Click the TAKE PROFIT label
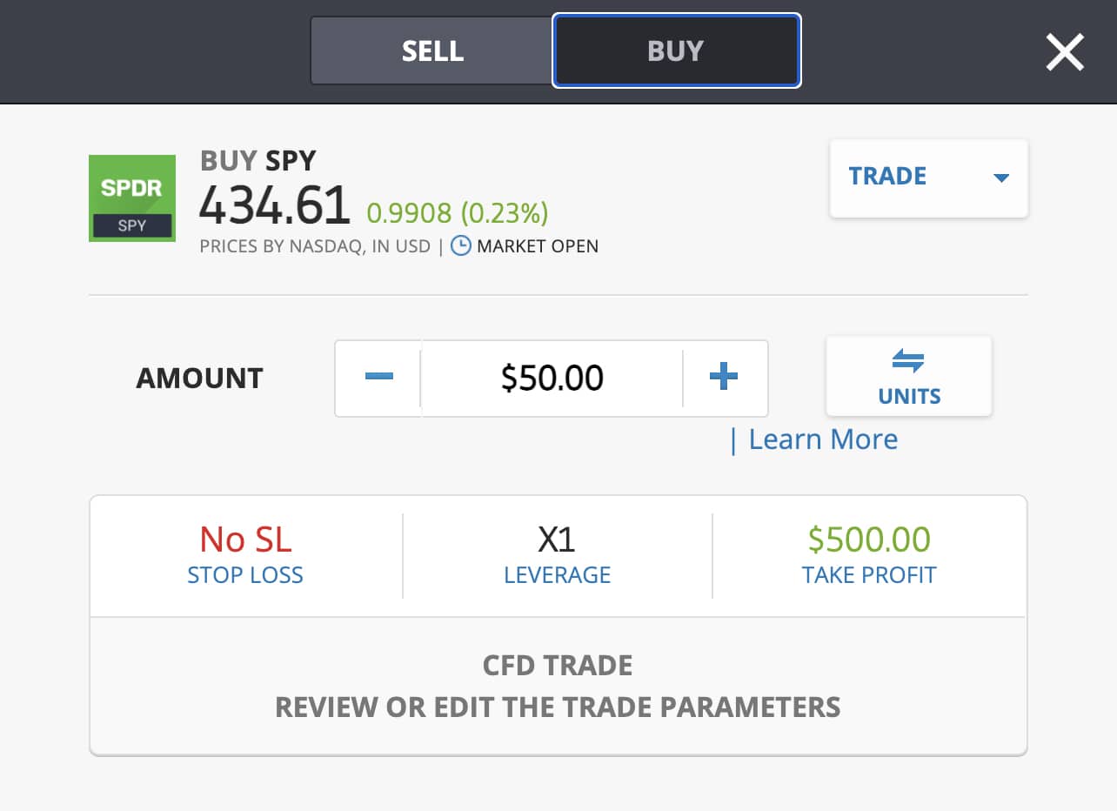This screenshot has width=1117, height=811. (869, 575)
